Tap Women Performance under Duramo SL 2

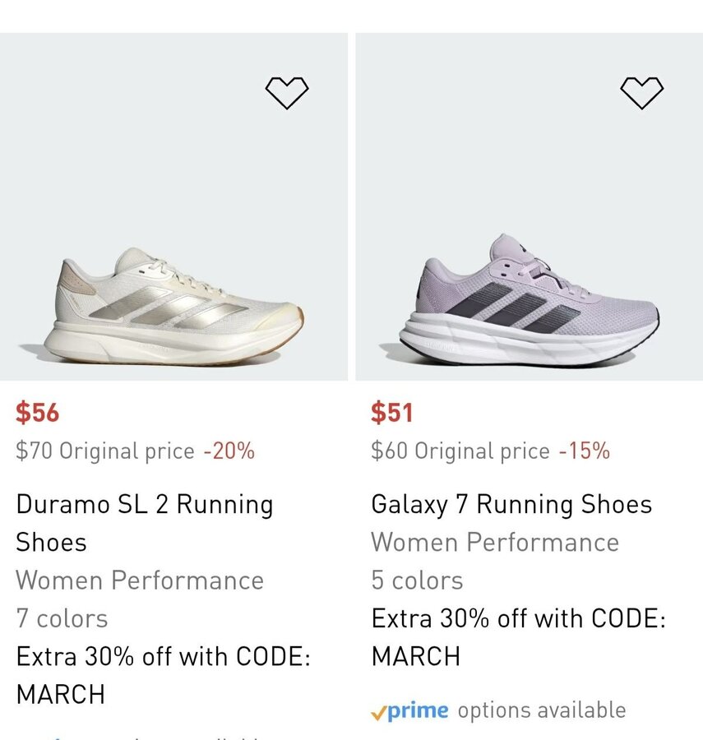[140, 580]
